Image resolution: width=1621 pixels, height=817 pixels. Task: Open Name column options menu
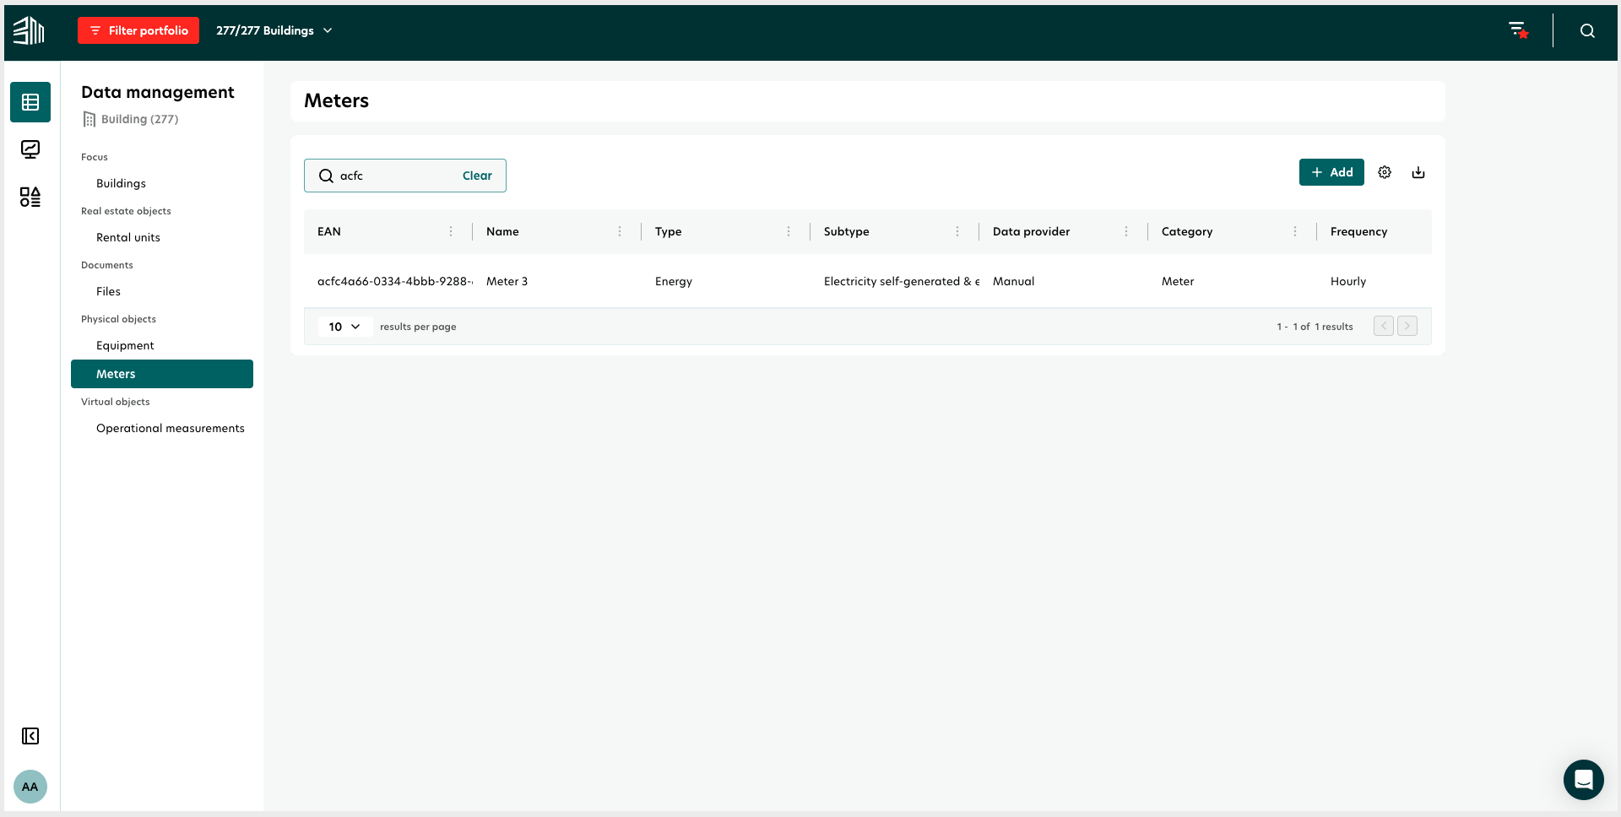620,231
